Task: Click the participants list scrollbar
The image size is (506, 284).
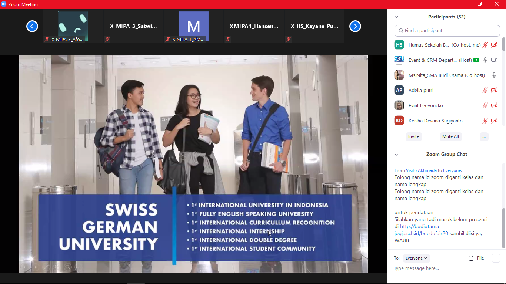Action: (503, 44)
